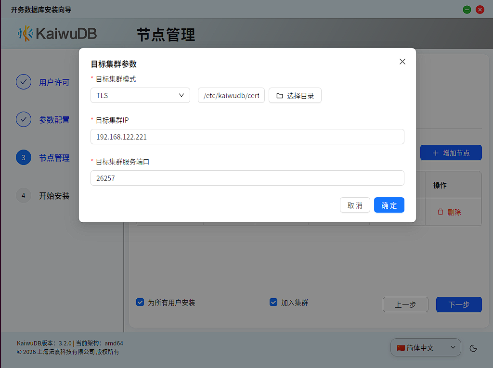Image resolution: width=493 pixels, height=368 pixels.
Task: Click the 上一步 button
Action: [x=405, y=305]
